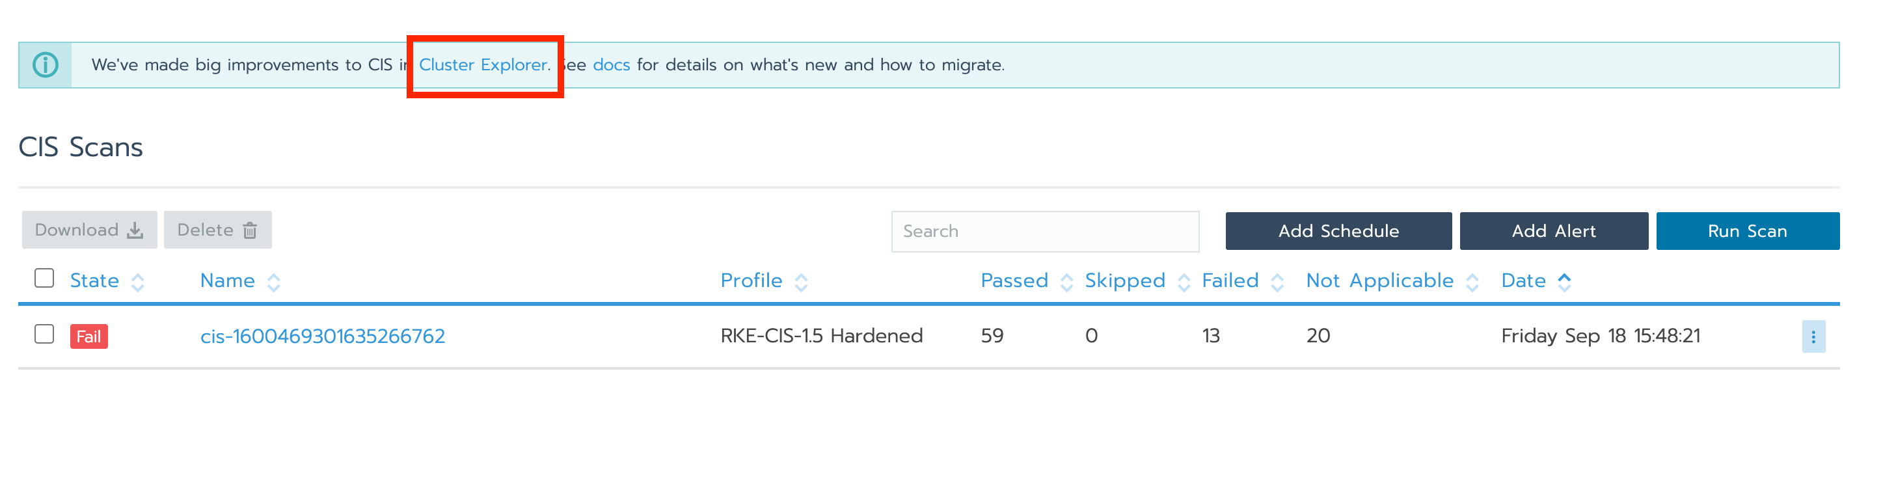Click Add Schedule
Screen dimensions: 1883x492
click(x=1338, y=230)
